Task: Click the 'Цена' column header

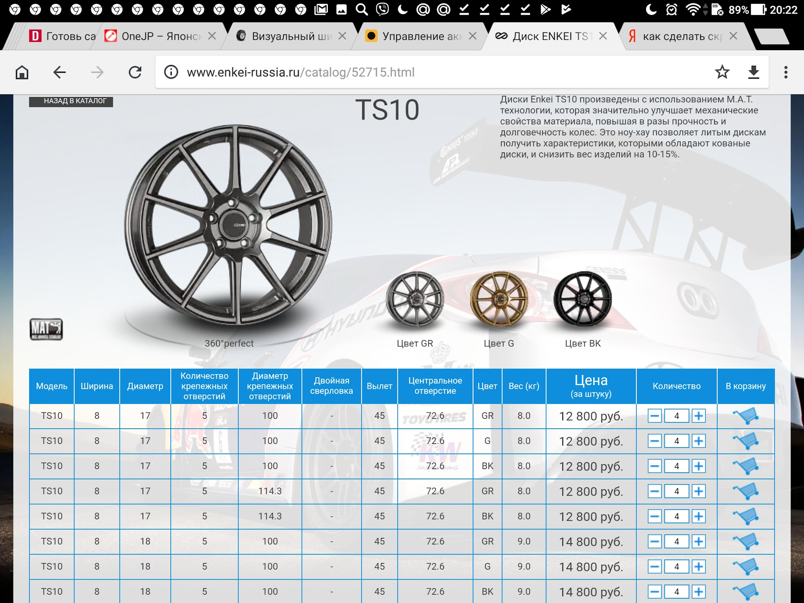Action: tap(591, 386)
